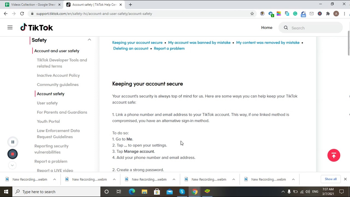This screenshot has width=350, height=197.
Task: Click the mail envelope extension icon
Action: (311, 14)
